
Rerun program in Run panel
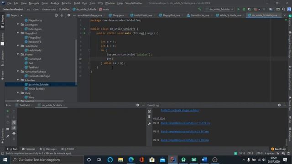(x=8, y=111)
